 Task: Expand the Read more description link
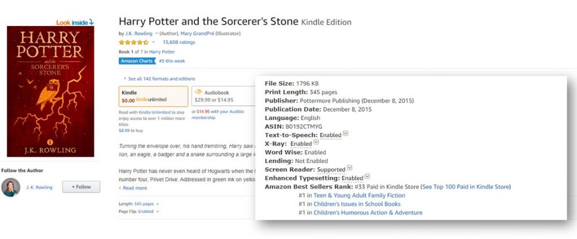pos(135,188)
